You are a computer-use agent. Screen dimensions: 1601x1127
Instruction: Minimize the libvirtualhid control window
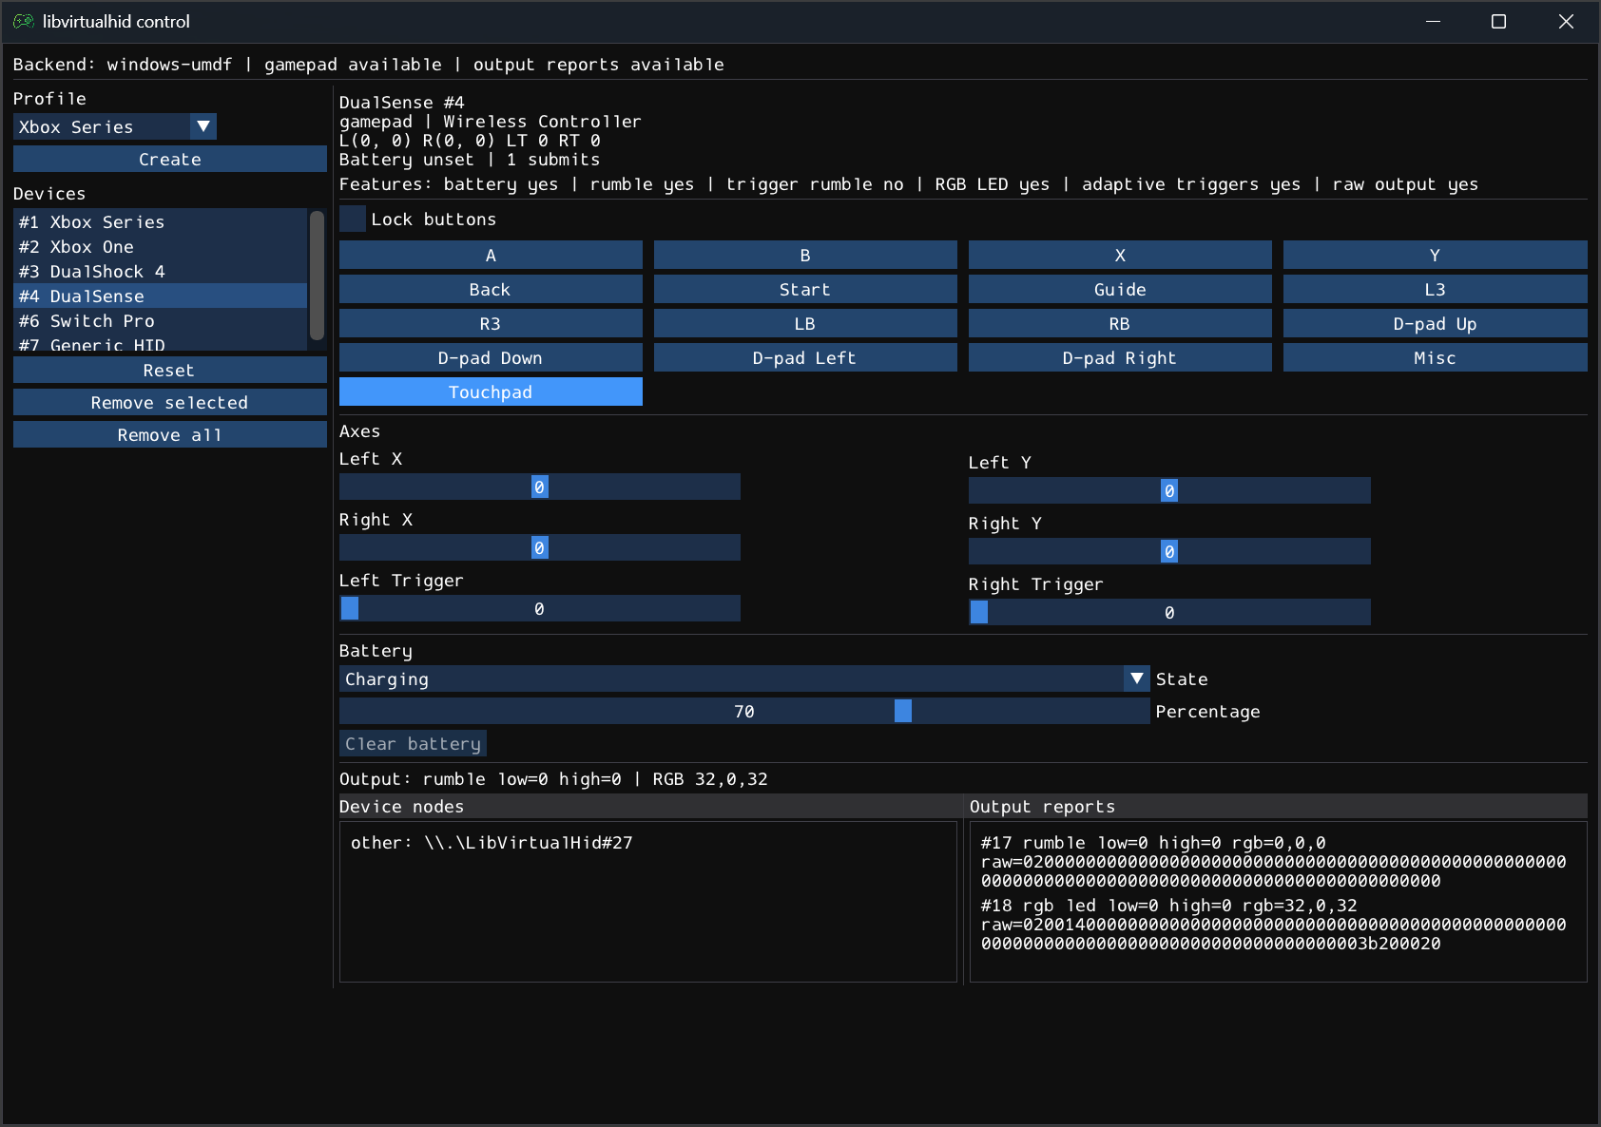[1434, 21]
